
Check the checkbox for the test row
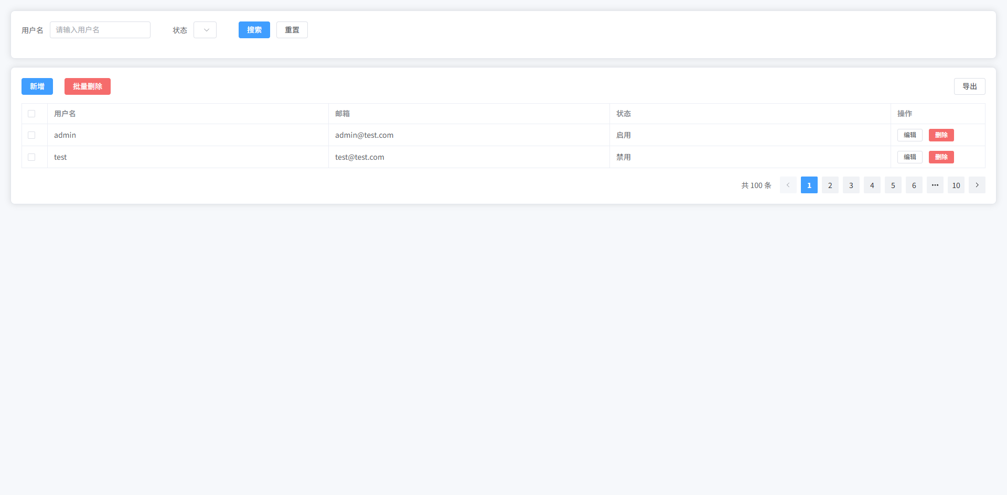pos(31,157)
